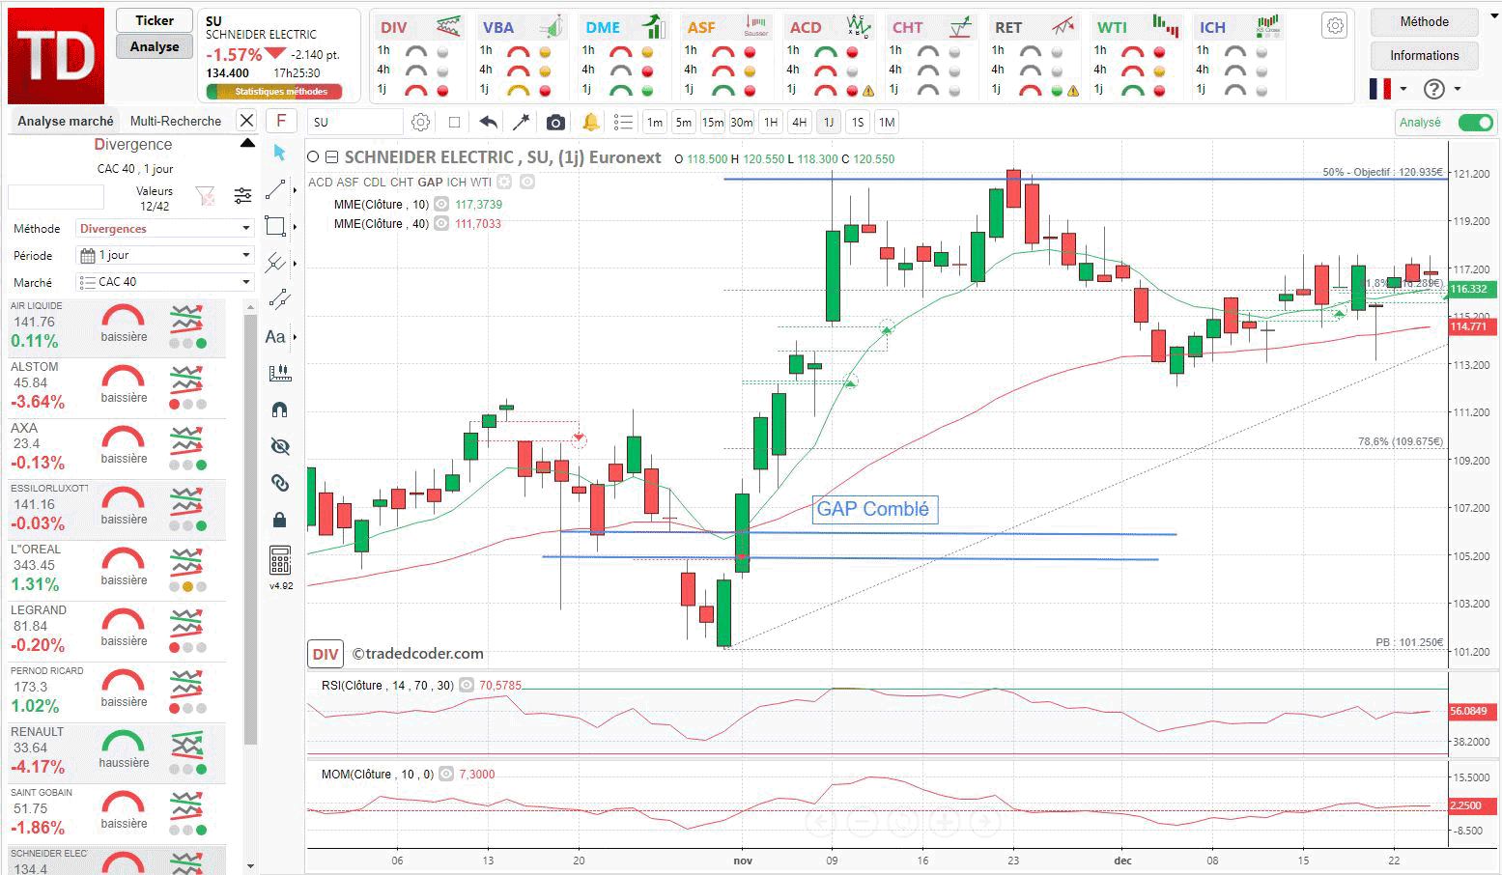Viewport: 1502px width, 875px height.
Task: Select the arrow cursor tool
Action: 279,153
